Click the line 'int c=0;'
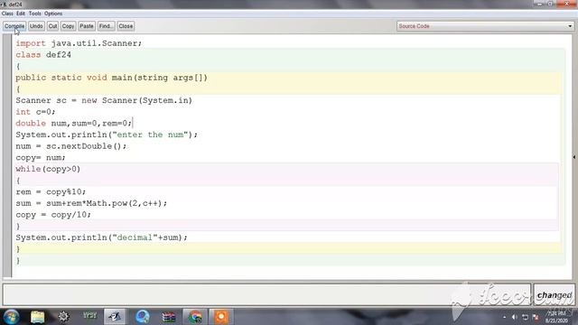This screenshot has height=325, width=578. (35, 112)
